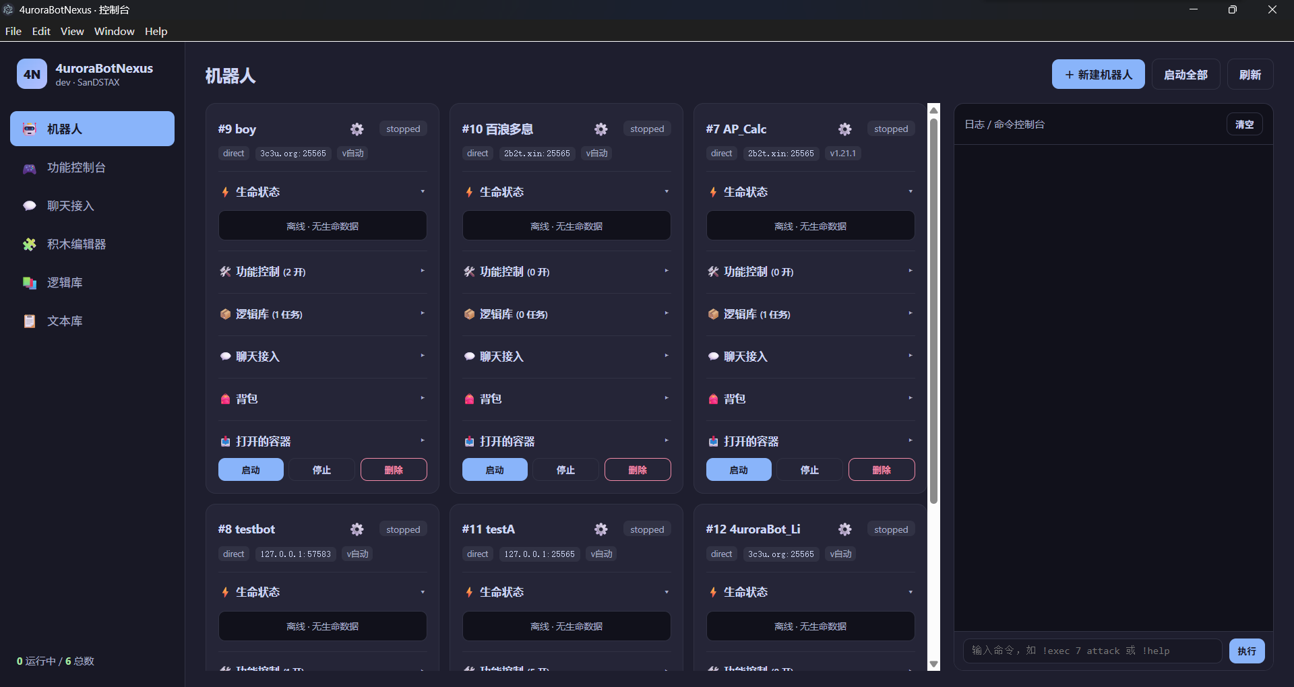The height and width of the screenshot is (687, 1294).
Task: Click container icon on #9 boy 打开的容器
Action: click(x=225, y=441)
